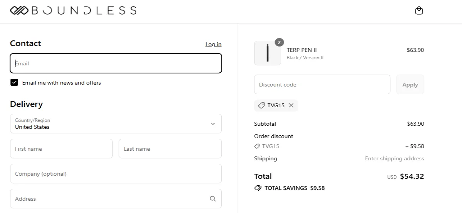Click the Terp Pen II product thumbnail
Screen dimensions: 462x213
(268, 53)
